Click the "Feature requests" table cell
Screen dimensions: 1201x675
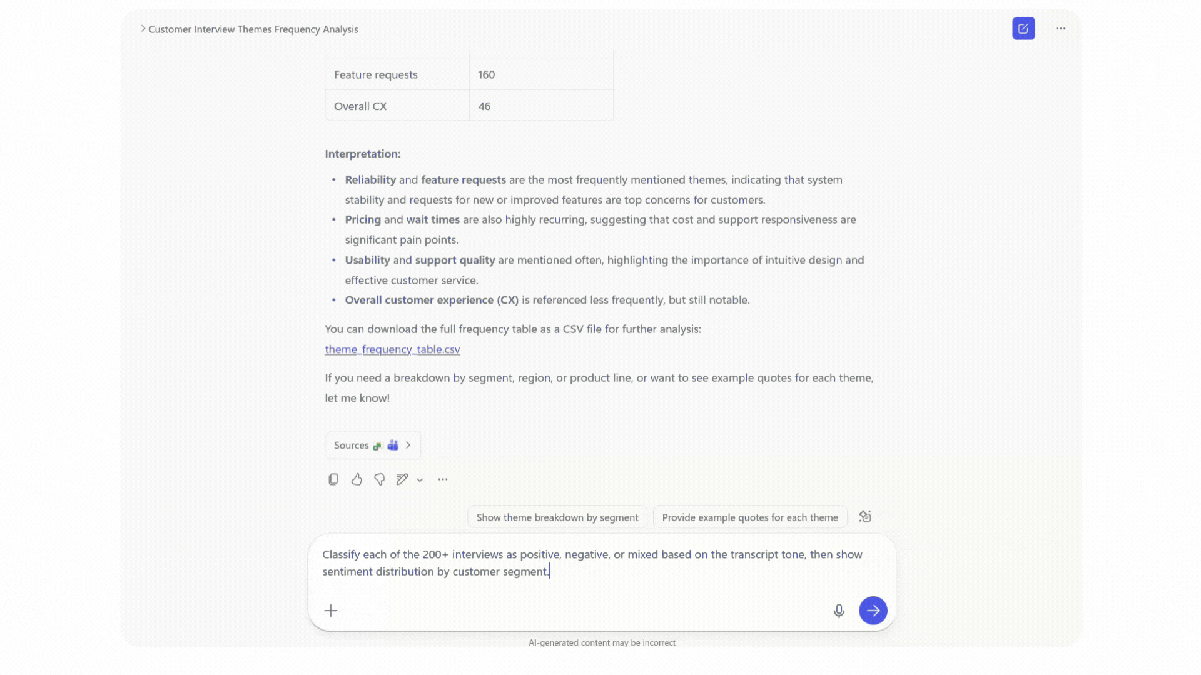click(397, 74)
